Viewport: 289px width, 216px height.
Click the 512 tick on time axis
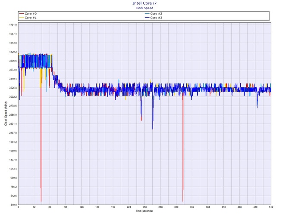click(x=271, y=207)
